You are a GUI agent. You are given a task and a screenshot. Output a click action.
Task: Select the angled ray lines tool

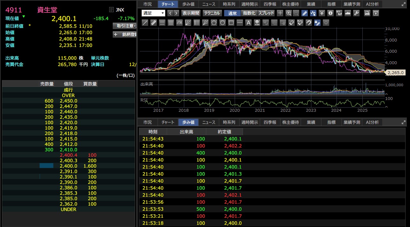(x=205, y=23)
